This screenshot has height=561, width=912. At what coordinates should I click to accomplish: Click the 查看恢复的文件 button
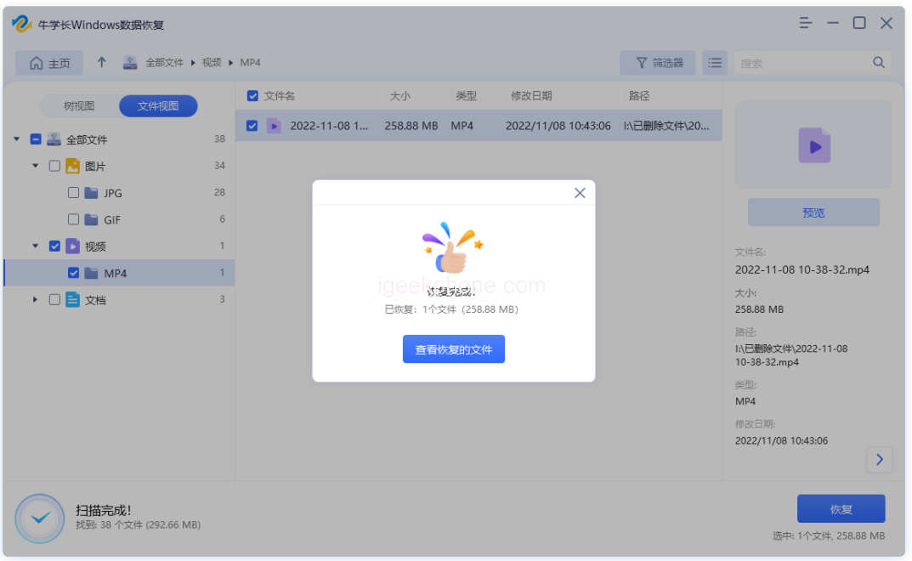(x=453, y=349)
